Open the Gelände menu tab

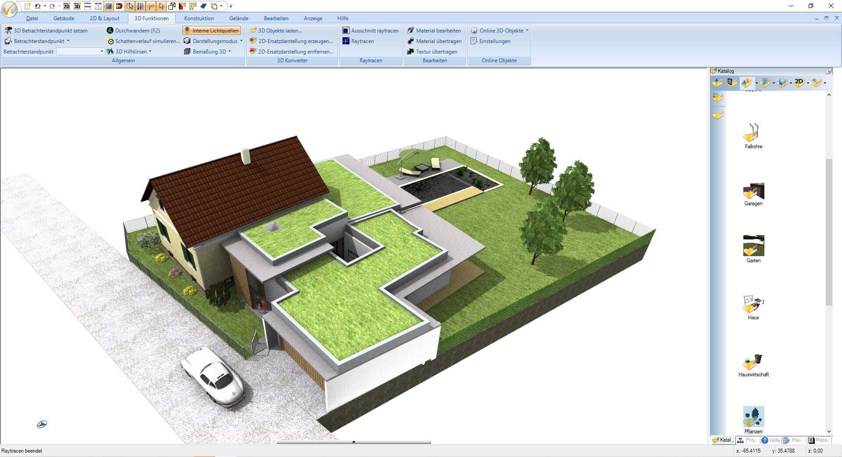[238, 18]
